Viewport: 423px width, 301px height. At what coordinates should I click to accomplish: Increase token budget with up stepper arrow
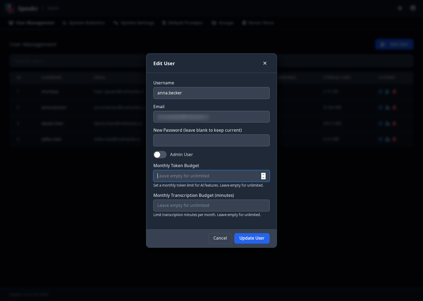[x=263, y=174]
